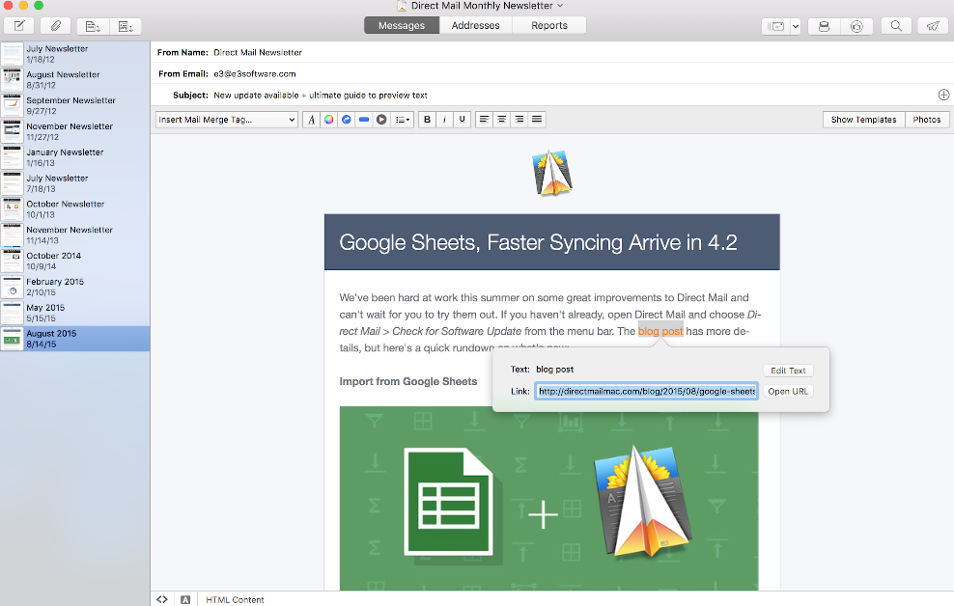Image resolution: width=954 pixels, height=606 pixels.
Task: Toggle italic formatting
Action: coord(445,120)
